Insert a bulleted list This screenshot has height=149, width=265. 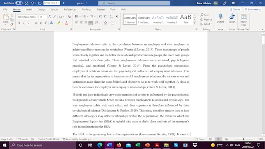[x=76, y=17]
